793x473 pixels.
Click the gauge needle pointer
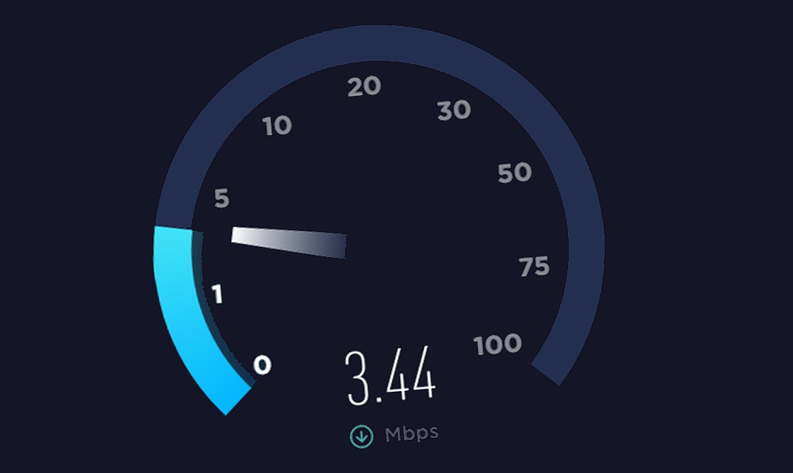tap(289, 243)
